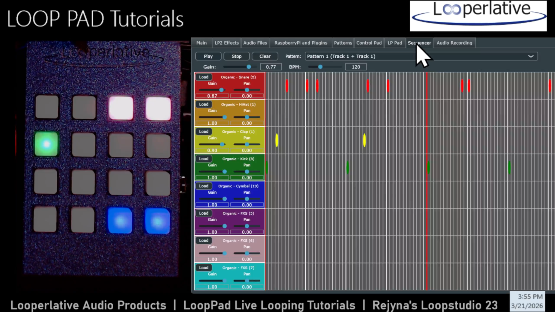Expand the Pattern dropdown list
The width and height of the screenshot is (555, 312).
[x=421, y=56]
